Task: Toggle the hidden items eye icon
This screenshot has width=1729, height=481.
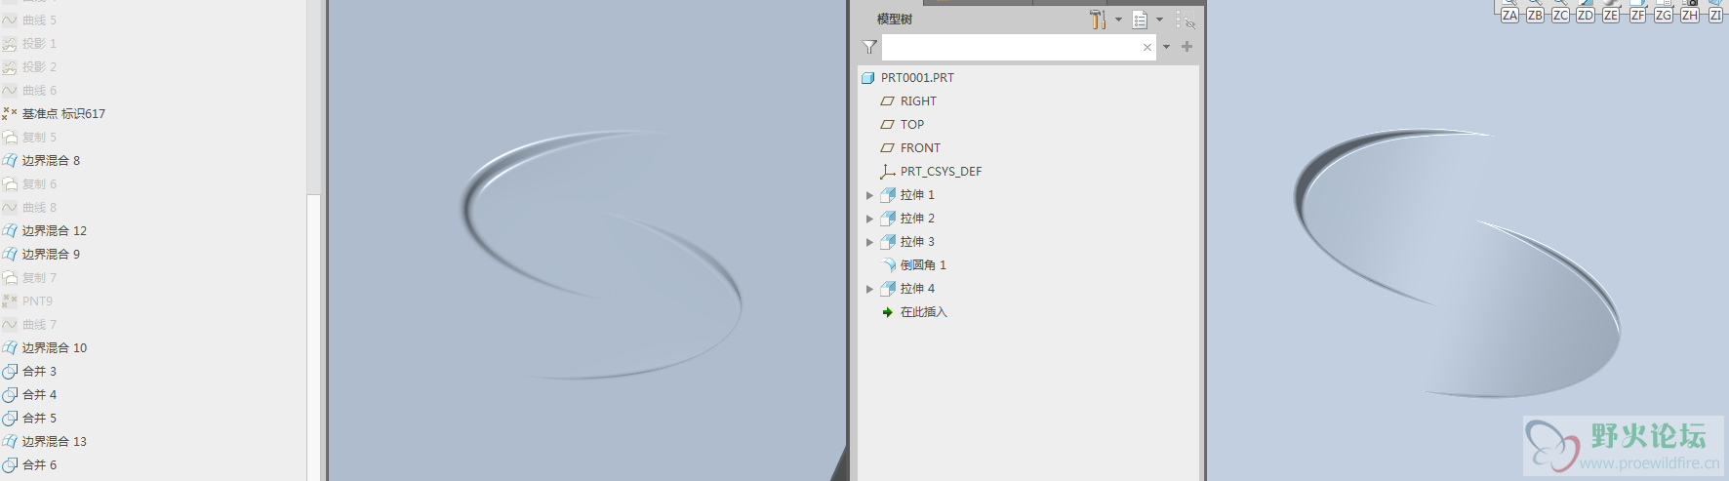Action: click(x=1186, y=20)
